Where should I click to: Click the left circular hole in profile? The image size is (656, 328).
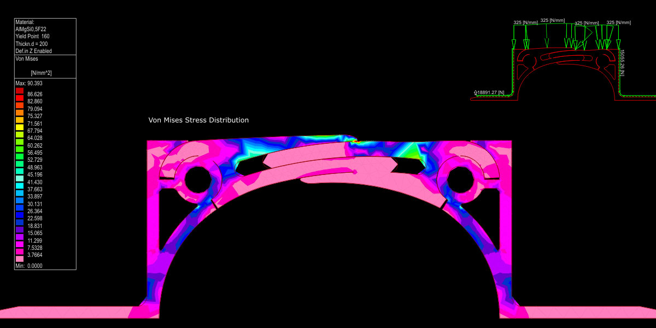pyautogui.click(x=197, y=179)
